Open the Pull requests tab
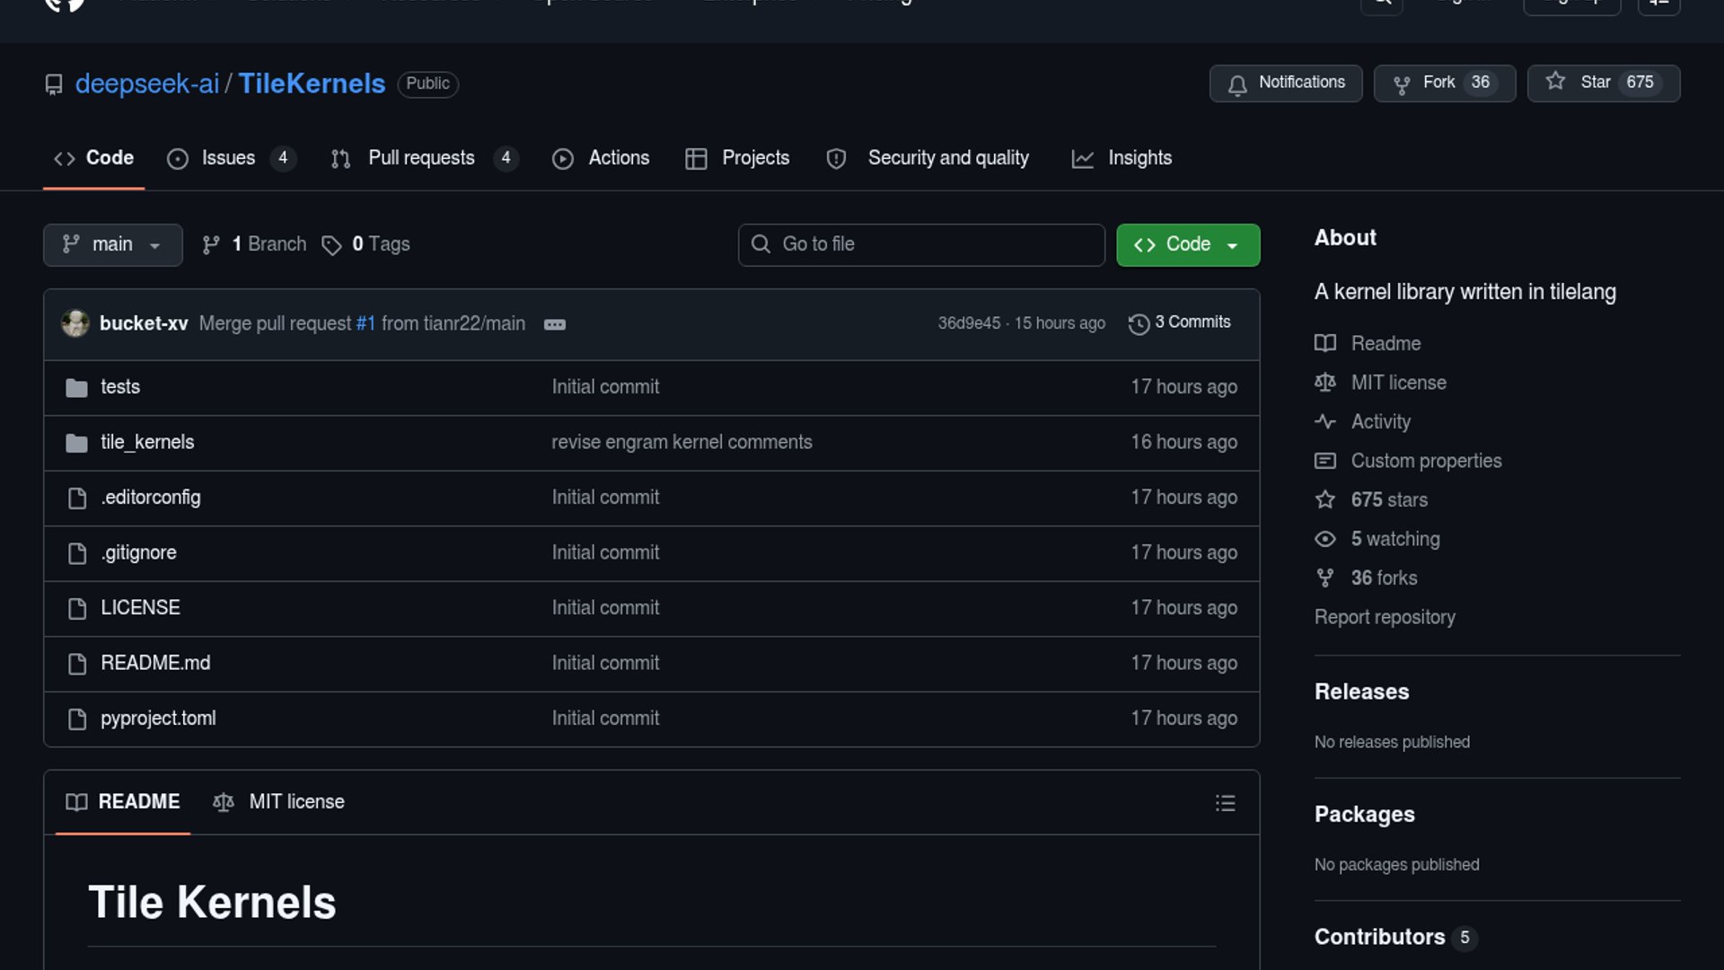The height and width of the screenshot is (970, 1724). tap(422, 159)
